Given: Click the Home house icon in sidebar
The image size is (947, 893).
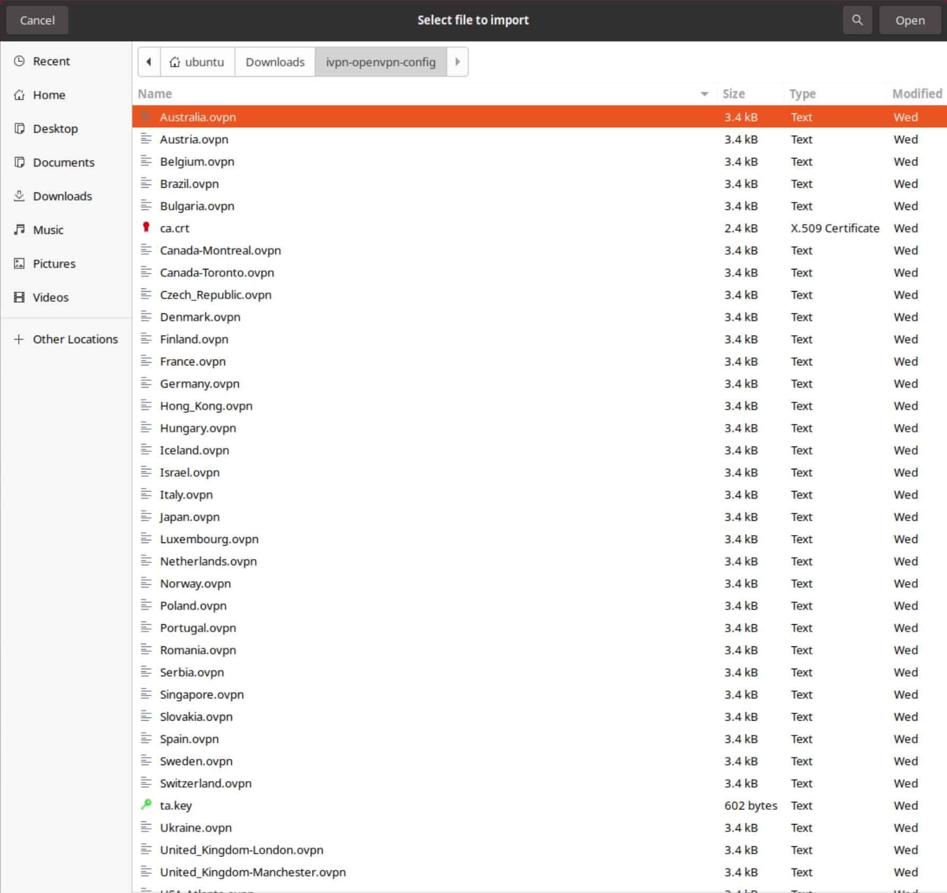Looking at the screenshot, I should 19,95.
